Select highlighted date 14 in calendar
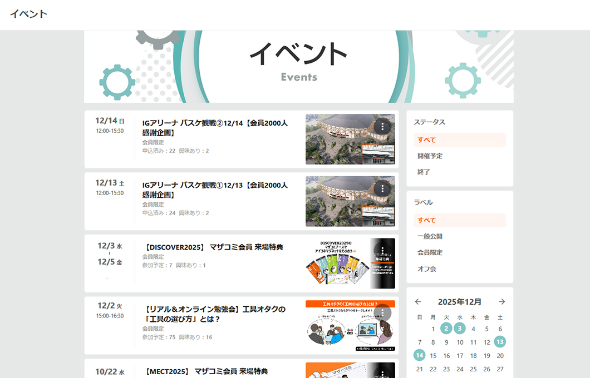Viewport: 590px width, 378px height. [420, 355]
